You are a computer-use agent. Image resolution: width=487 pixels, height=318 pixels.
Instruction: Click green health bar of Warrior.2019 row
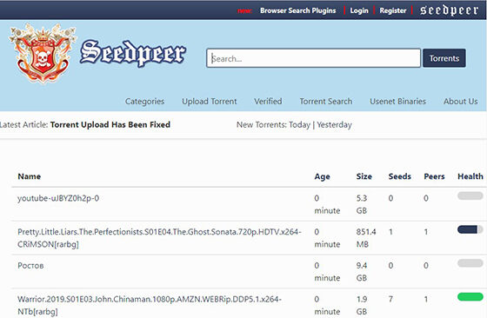pyautogui.click(x=470, y=297)
